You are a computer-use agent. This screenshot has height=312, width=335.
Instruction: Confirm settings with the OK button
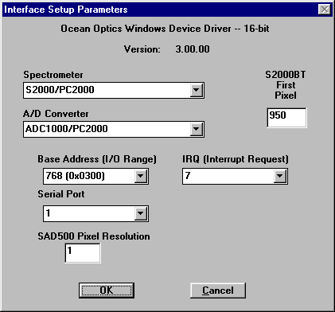coord(107,291)
